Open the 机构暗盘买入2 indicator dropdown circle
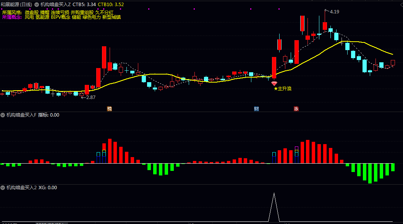This screenshot has width=403, height=224. click(3, 188)
